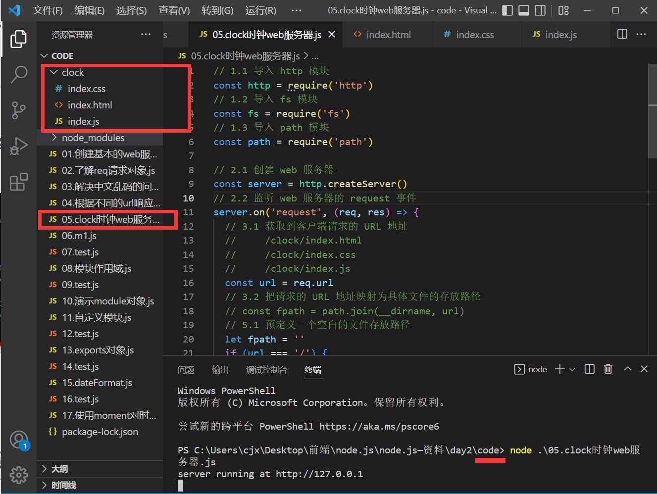Viewport: 657px width, 494px height.
Task: Split the terminal panel
Action: tap(589, 369)
